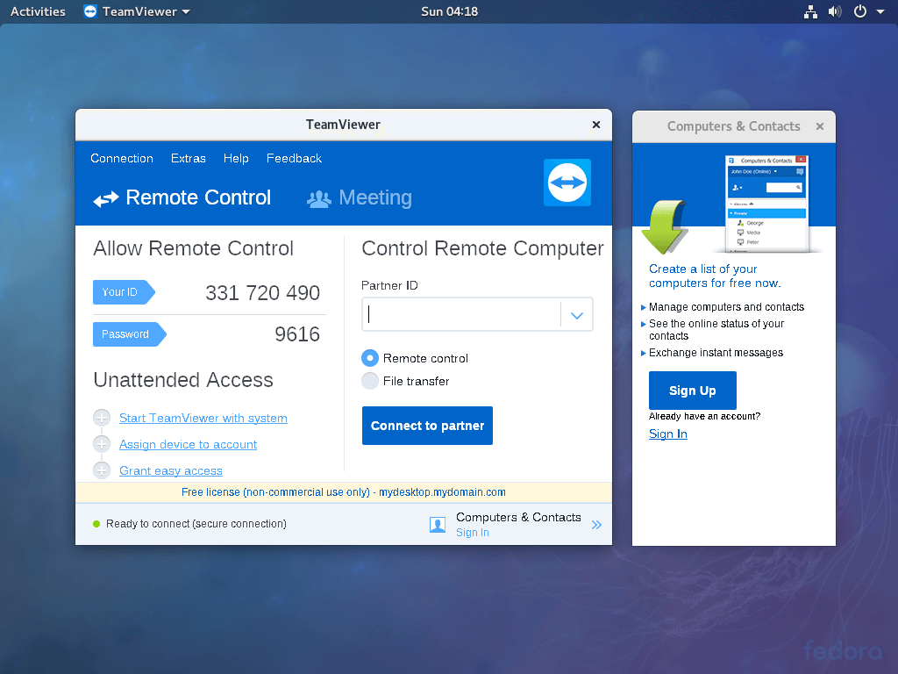The height and width of the screenshot is (674, 898).
Task: Open the network icon in the top bar
Action: click(x=810, y=11)
